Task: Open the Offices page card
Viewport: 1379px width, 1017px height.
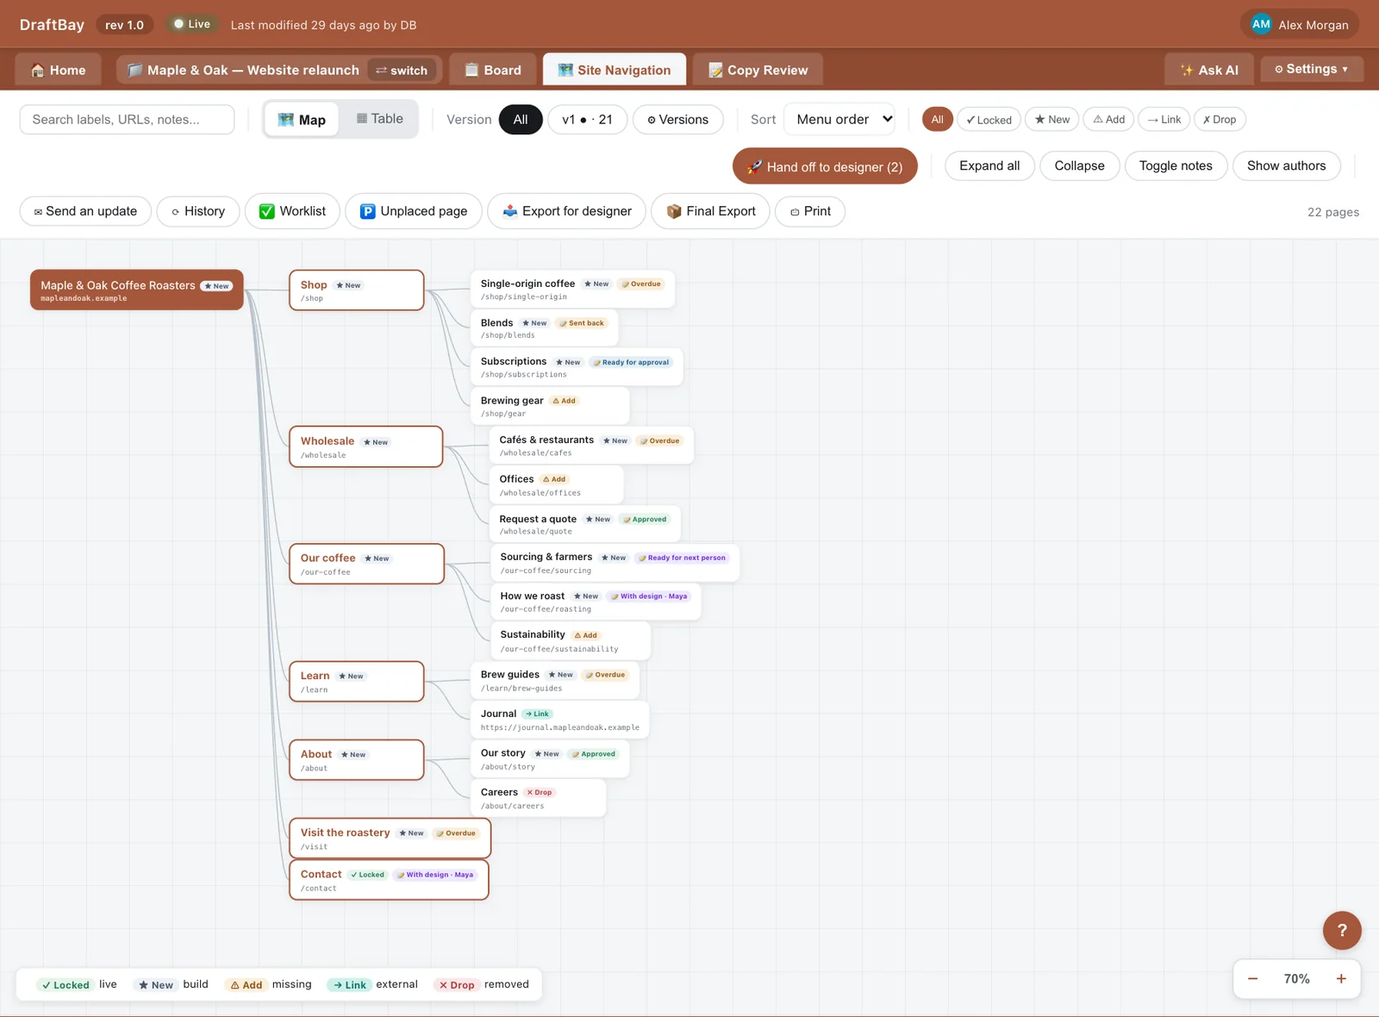Action: coord(557,485)
